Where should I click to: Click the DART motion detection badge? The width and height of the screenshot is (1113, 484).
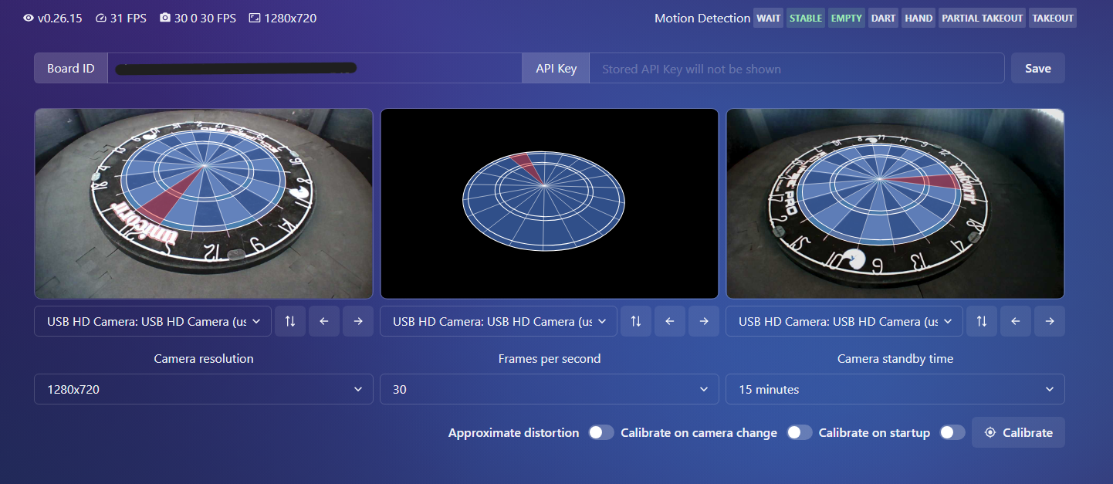[884, 18]
